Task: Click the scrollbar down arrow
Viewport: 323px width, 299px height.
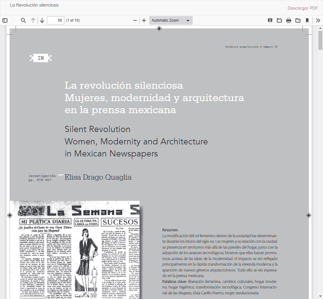Action: pos(320,297)
